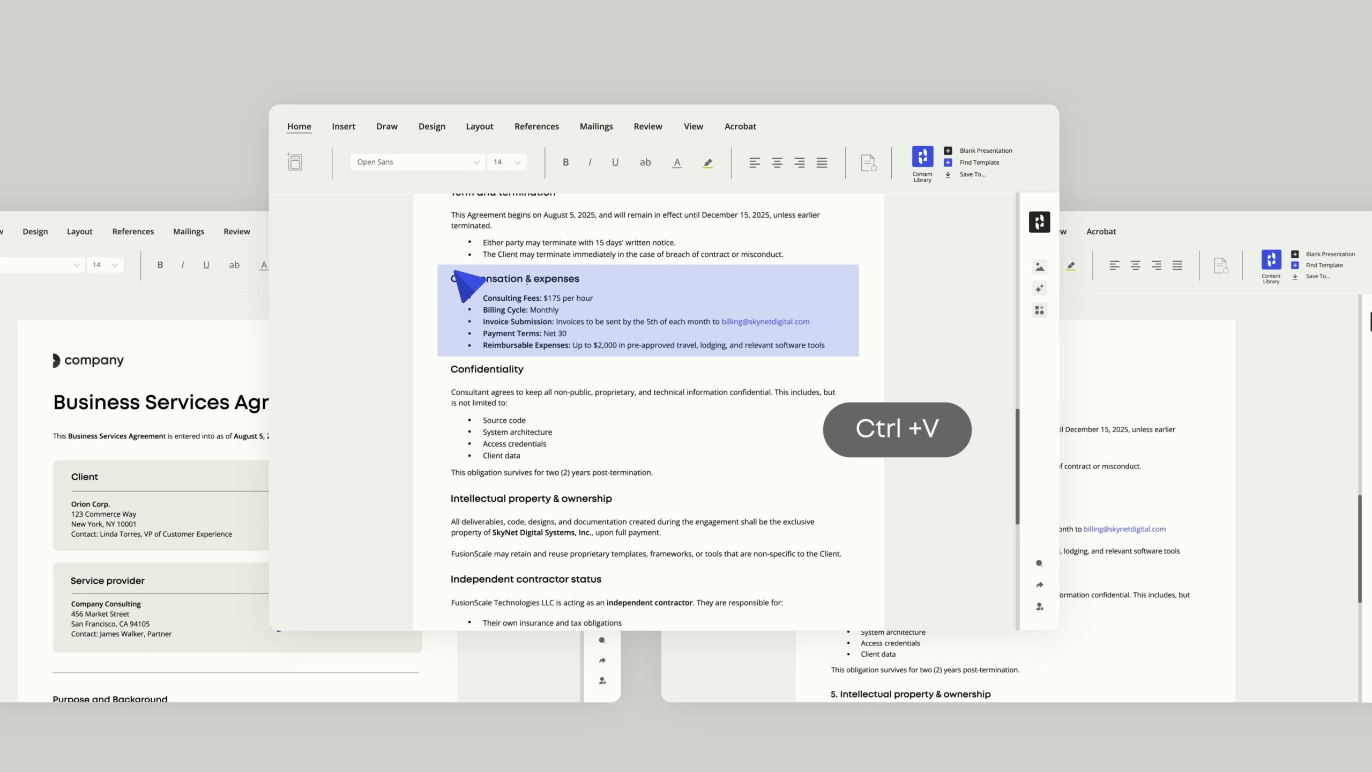Click the share arrow icon in front sidebar
The height and width of the screenshot is (772, 1372).
tap(1040, 585)
